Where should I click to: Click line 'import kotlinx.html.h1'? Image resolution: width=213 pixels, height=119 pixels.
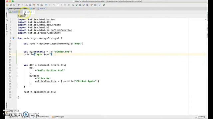34,27
